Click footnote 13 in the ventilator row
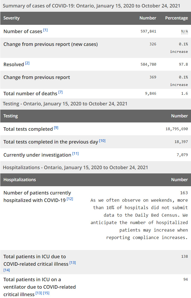 pyautogui.click(x=39, y=293)
